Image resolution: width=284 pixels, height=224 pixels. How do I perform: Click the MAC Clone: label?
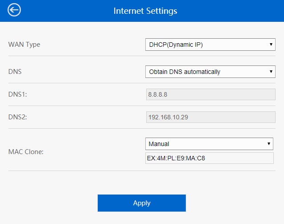(x=26, y=151)
